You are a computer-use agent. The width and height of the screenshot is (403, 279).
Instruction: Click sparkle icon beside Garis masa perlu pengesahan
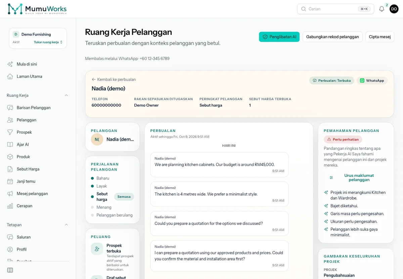pyautogui.click(x=326, y=214)
